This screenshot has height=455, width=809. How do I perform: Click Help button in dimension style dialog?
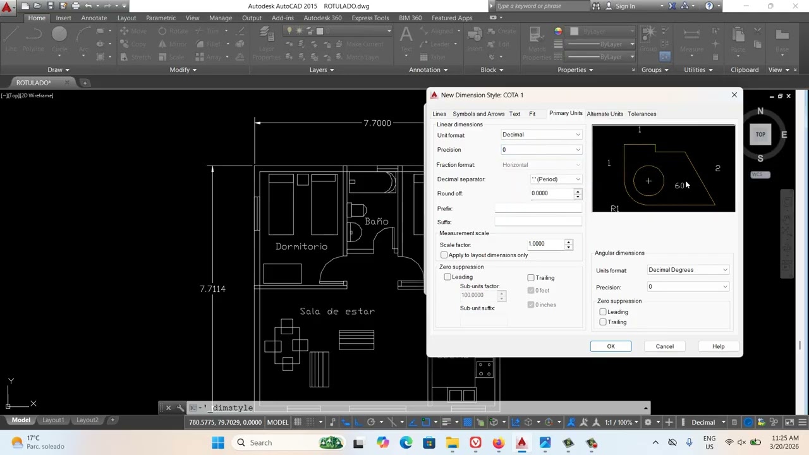718,346
